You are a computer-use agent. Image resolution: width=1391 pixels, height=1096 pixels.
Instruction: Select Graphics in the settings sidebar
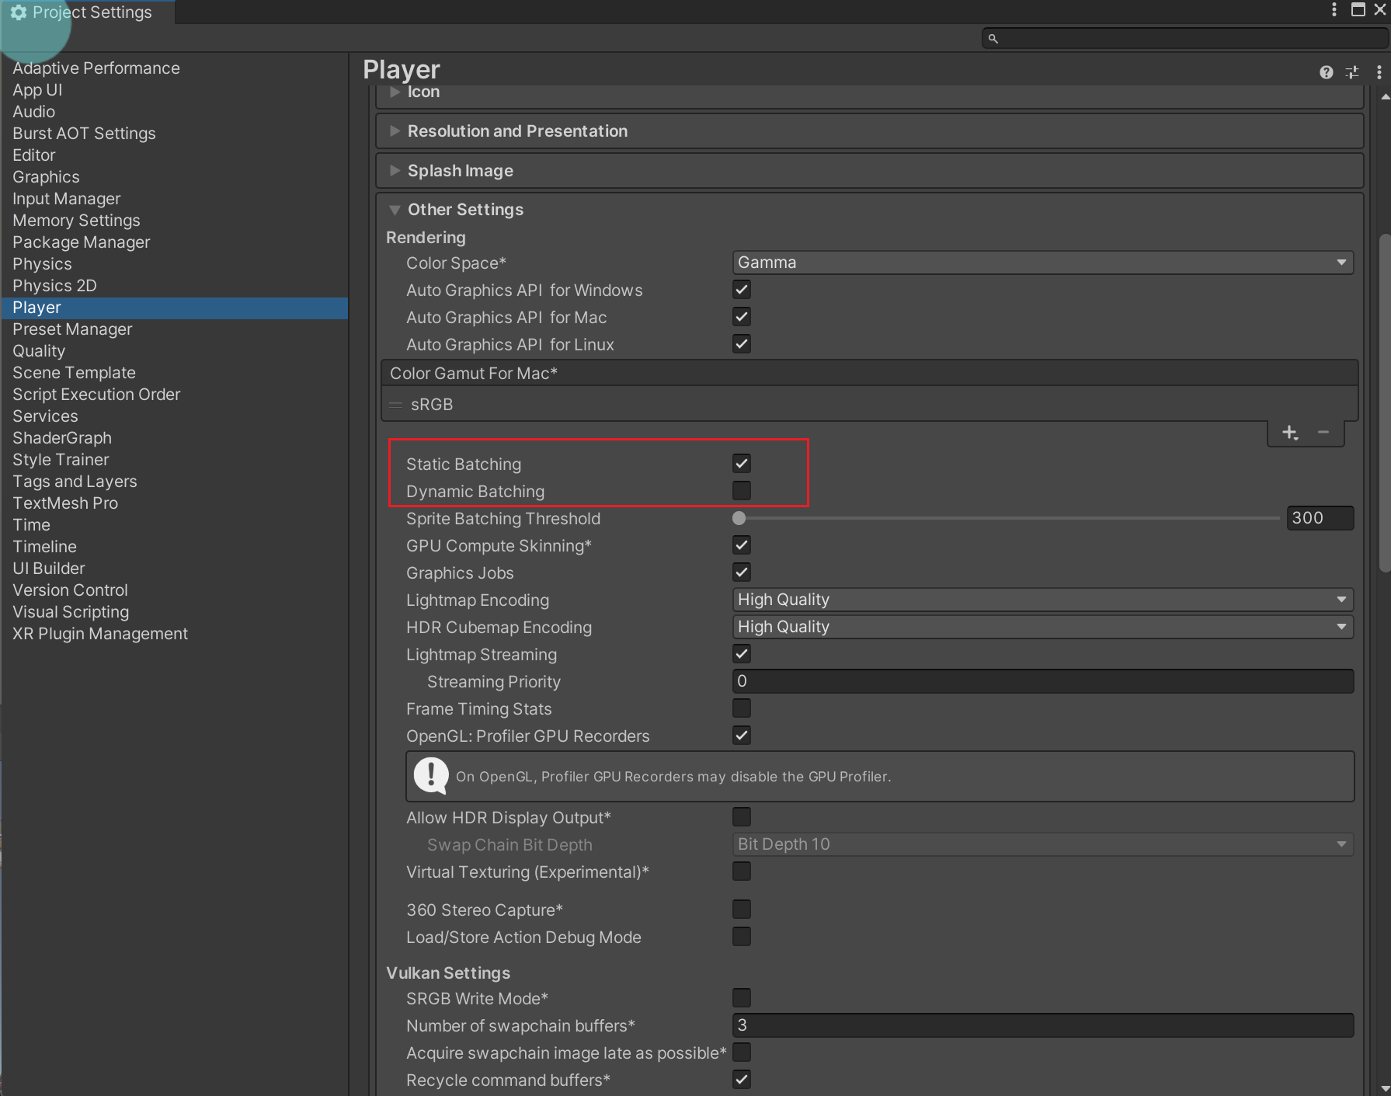tap(46, 177)
